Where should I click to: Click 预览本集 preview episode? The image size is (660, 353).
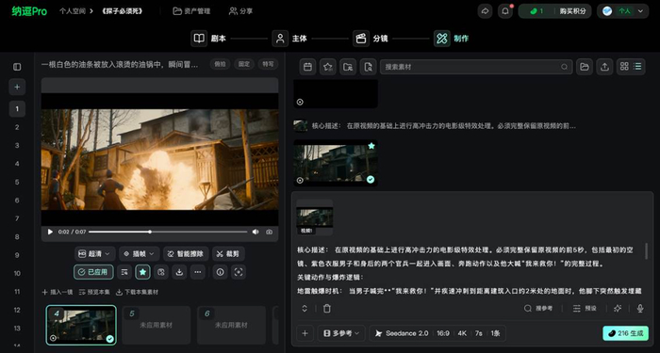94,292
